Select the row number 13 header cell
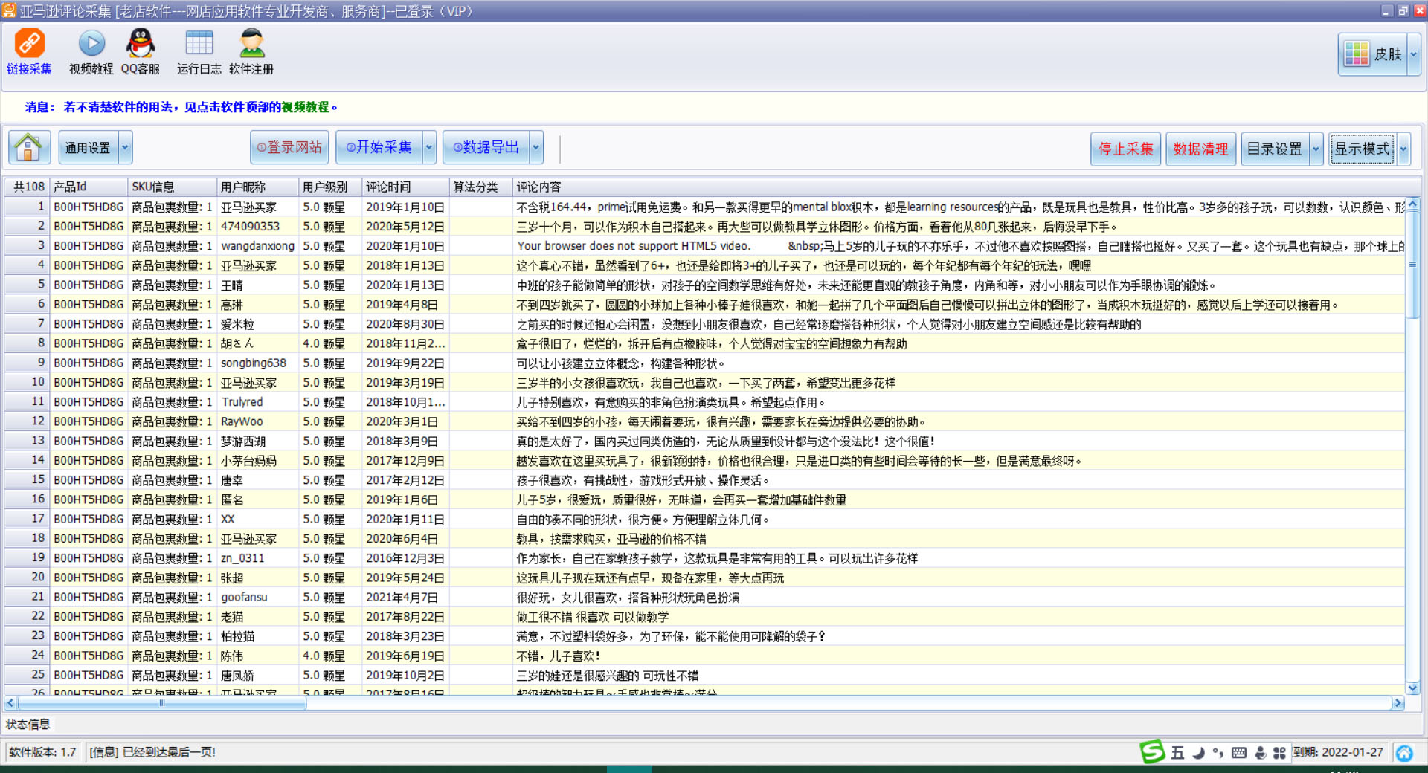The image size is (1428, 773). tap(27, 441)
